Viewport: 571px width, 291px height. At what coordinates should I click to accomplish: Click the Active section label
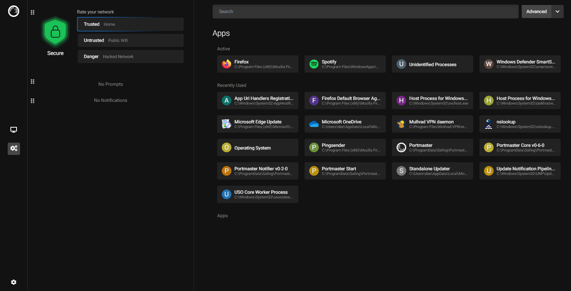click(223, 49)
